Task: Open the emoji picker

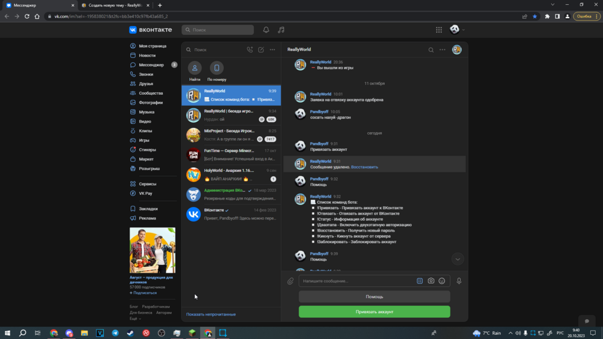Action: tap(442, 281)
